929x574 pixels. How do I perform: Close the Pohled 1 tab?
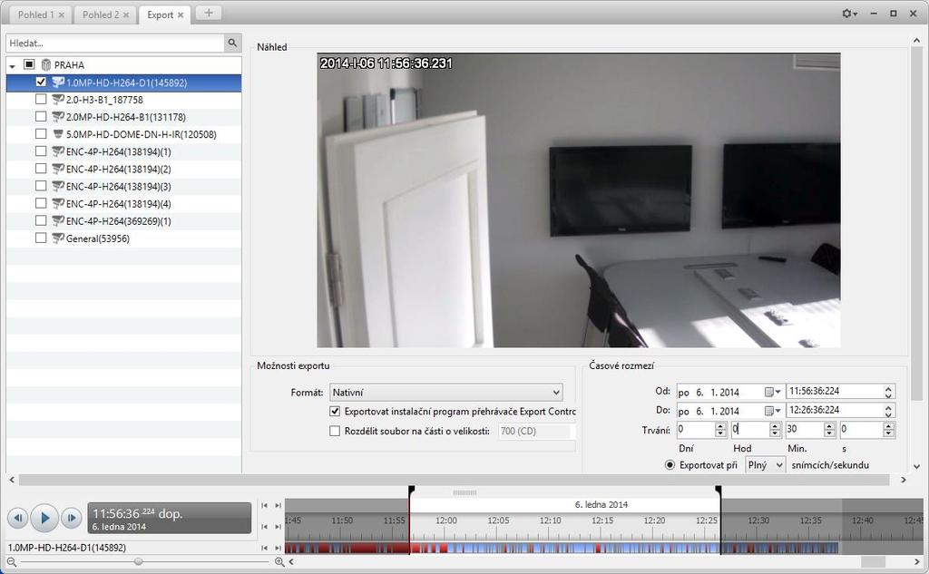coord(62,15)
